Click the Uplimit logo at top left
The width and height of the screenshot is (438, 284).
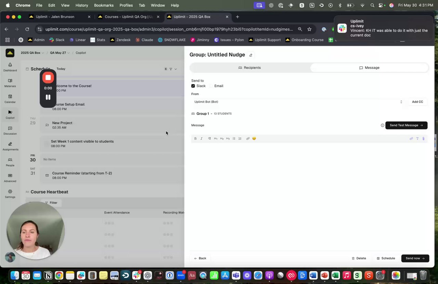[x=10, y=53]
